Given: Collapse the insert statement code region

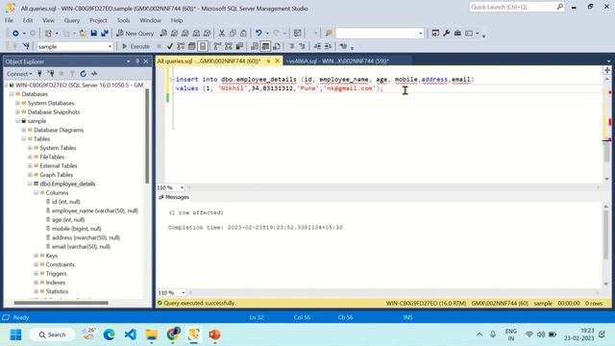Looking at the screenshot, I should click(x=173, y=79).
